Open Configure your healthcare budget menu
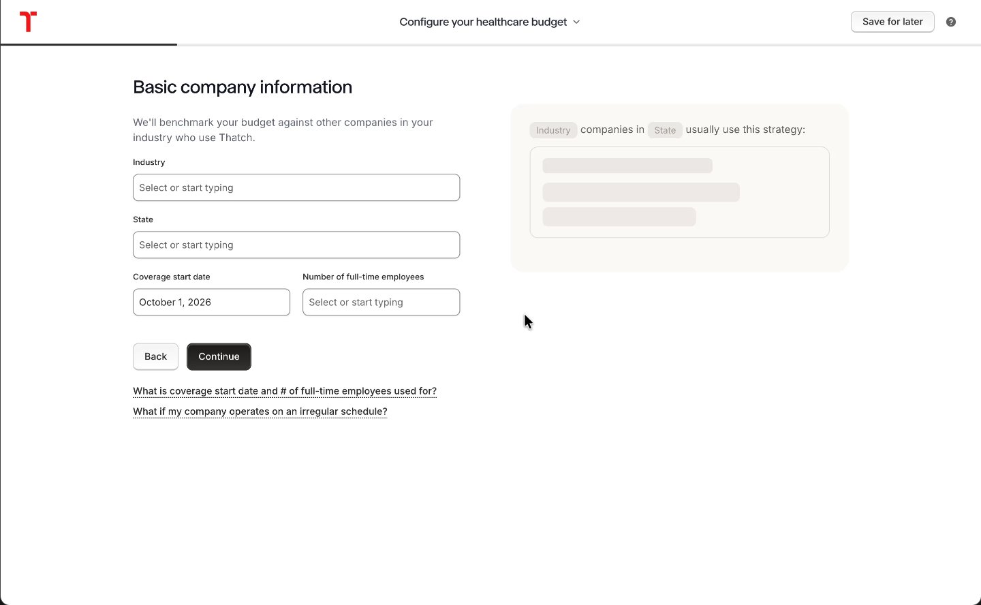981x605 pixels. [490, 22]
